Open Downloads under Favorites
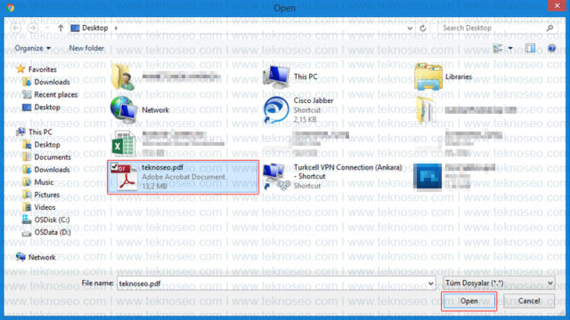Screen dimensions: 570x320 tap(52, 82)
